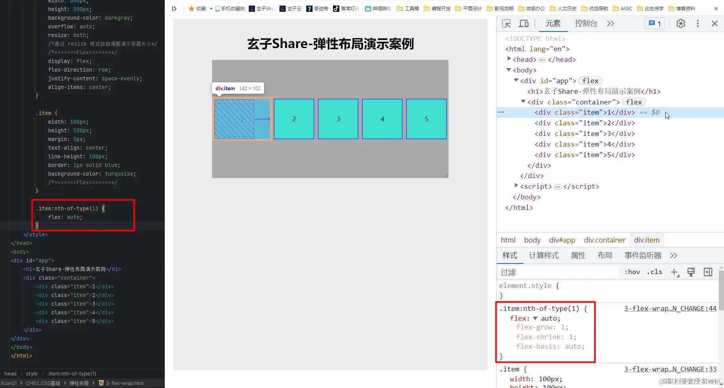The width and height of the screenshot is (724, 388).
Task: Open the rendering emulation brush icon
Action: pos(691,272)
